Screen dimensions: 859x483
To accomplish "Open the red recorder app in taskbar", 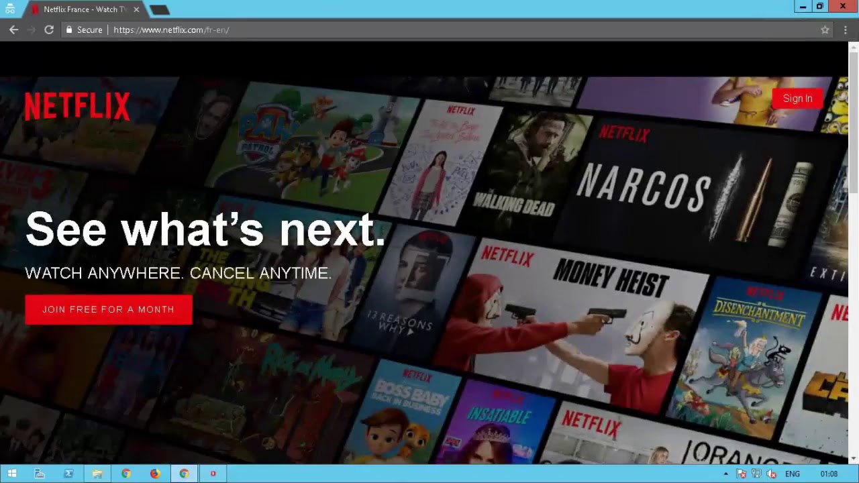I will click(213, 474).
